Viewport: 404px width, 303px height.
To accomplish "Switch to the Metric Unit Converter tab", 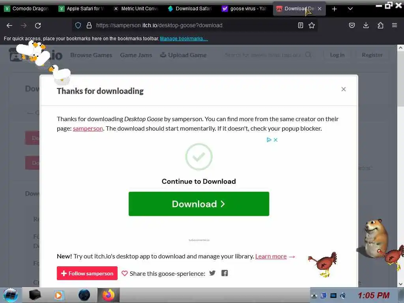I will (x=136, y=9).
